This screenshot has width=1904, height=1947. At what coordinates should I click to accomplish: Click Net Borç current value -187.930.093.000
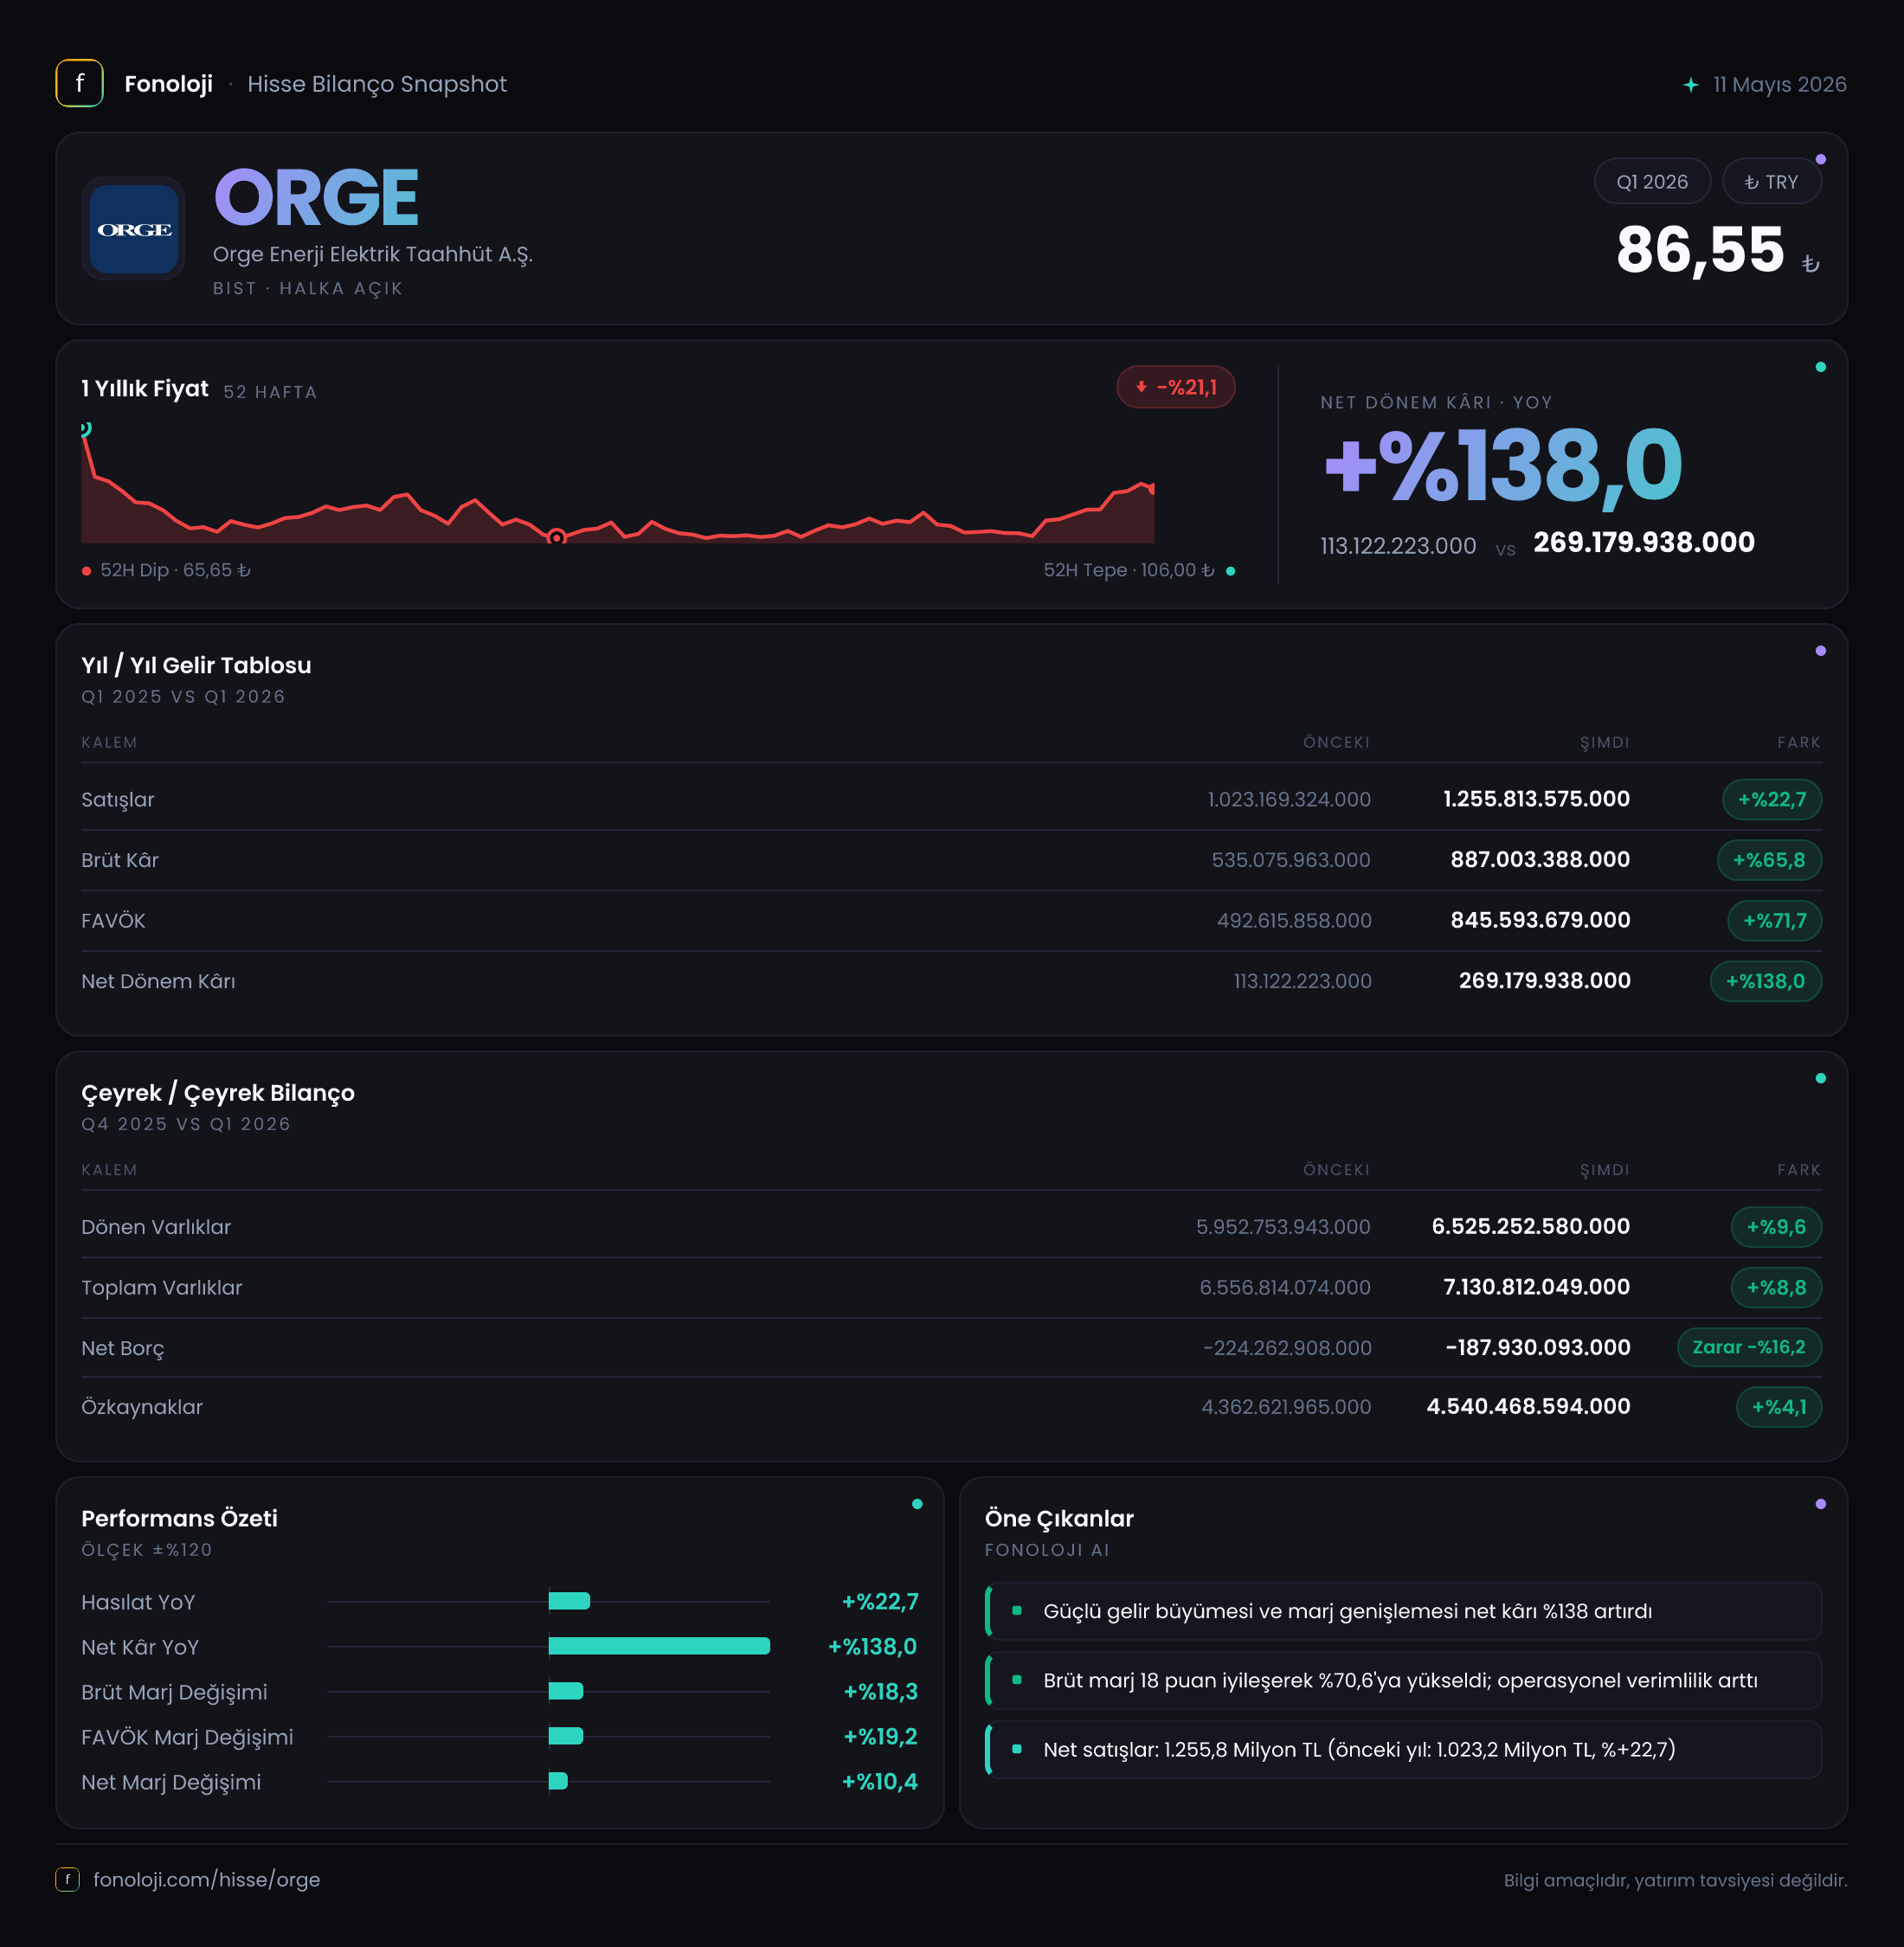coord(1538,1347)
